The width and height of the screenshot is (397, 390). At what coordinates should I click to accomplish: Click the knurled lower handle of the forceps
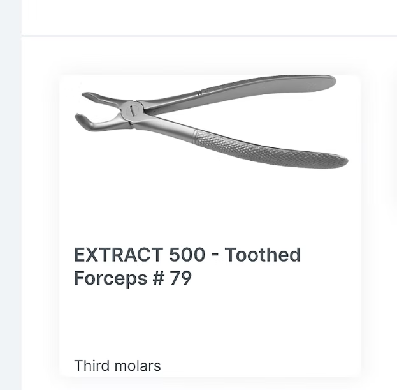point(274,148)
